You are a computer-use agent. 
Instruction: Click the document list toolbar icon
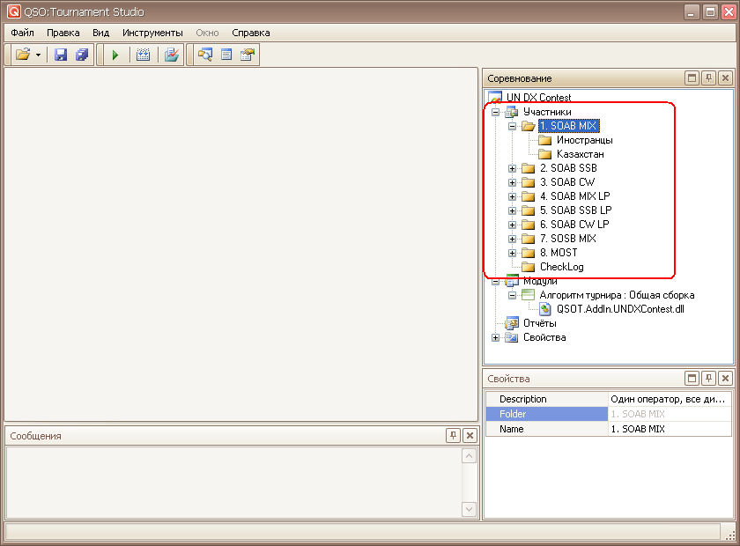tap(226, 55)
